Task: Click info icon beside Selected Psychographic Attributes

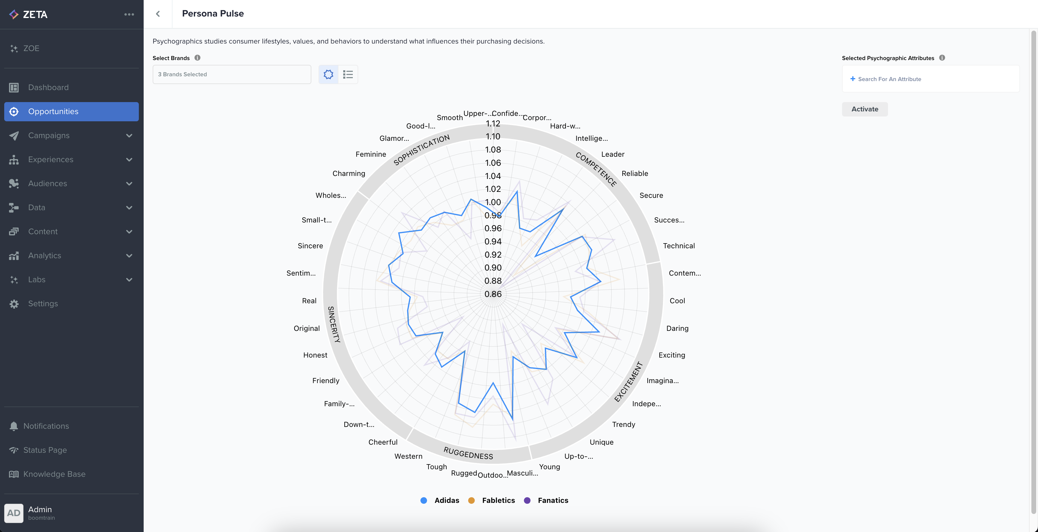Action: [x=942, y=58]
